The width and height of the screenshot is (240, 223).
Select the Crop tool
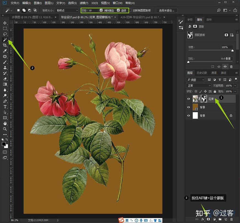[5, 45]
